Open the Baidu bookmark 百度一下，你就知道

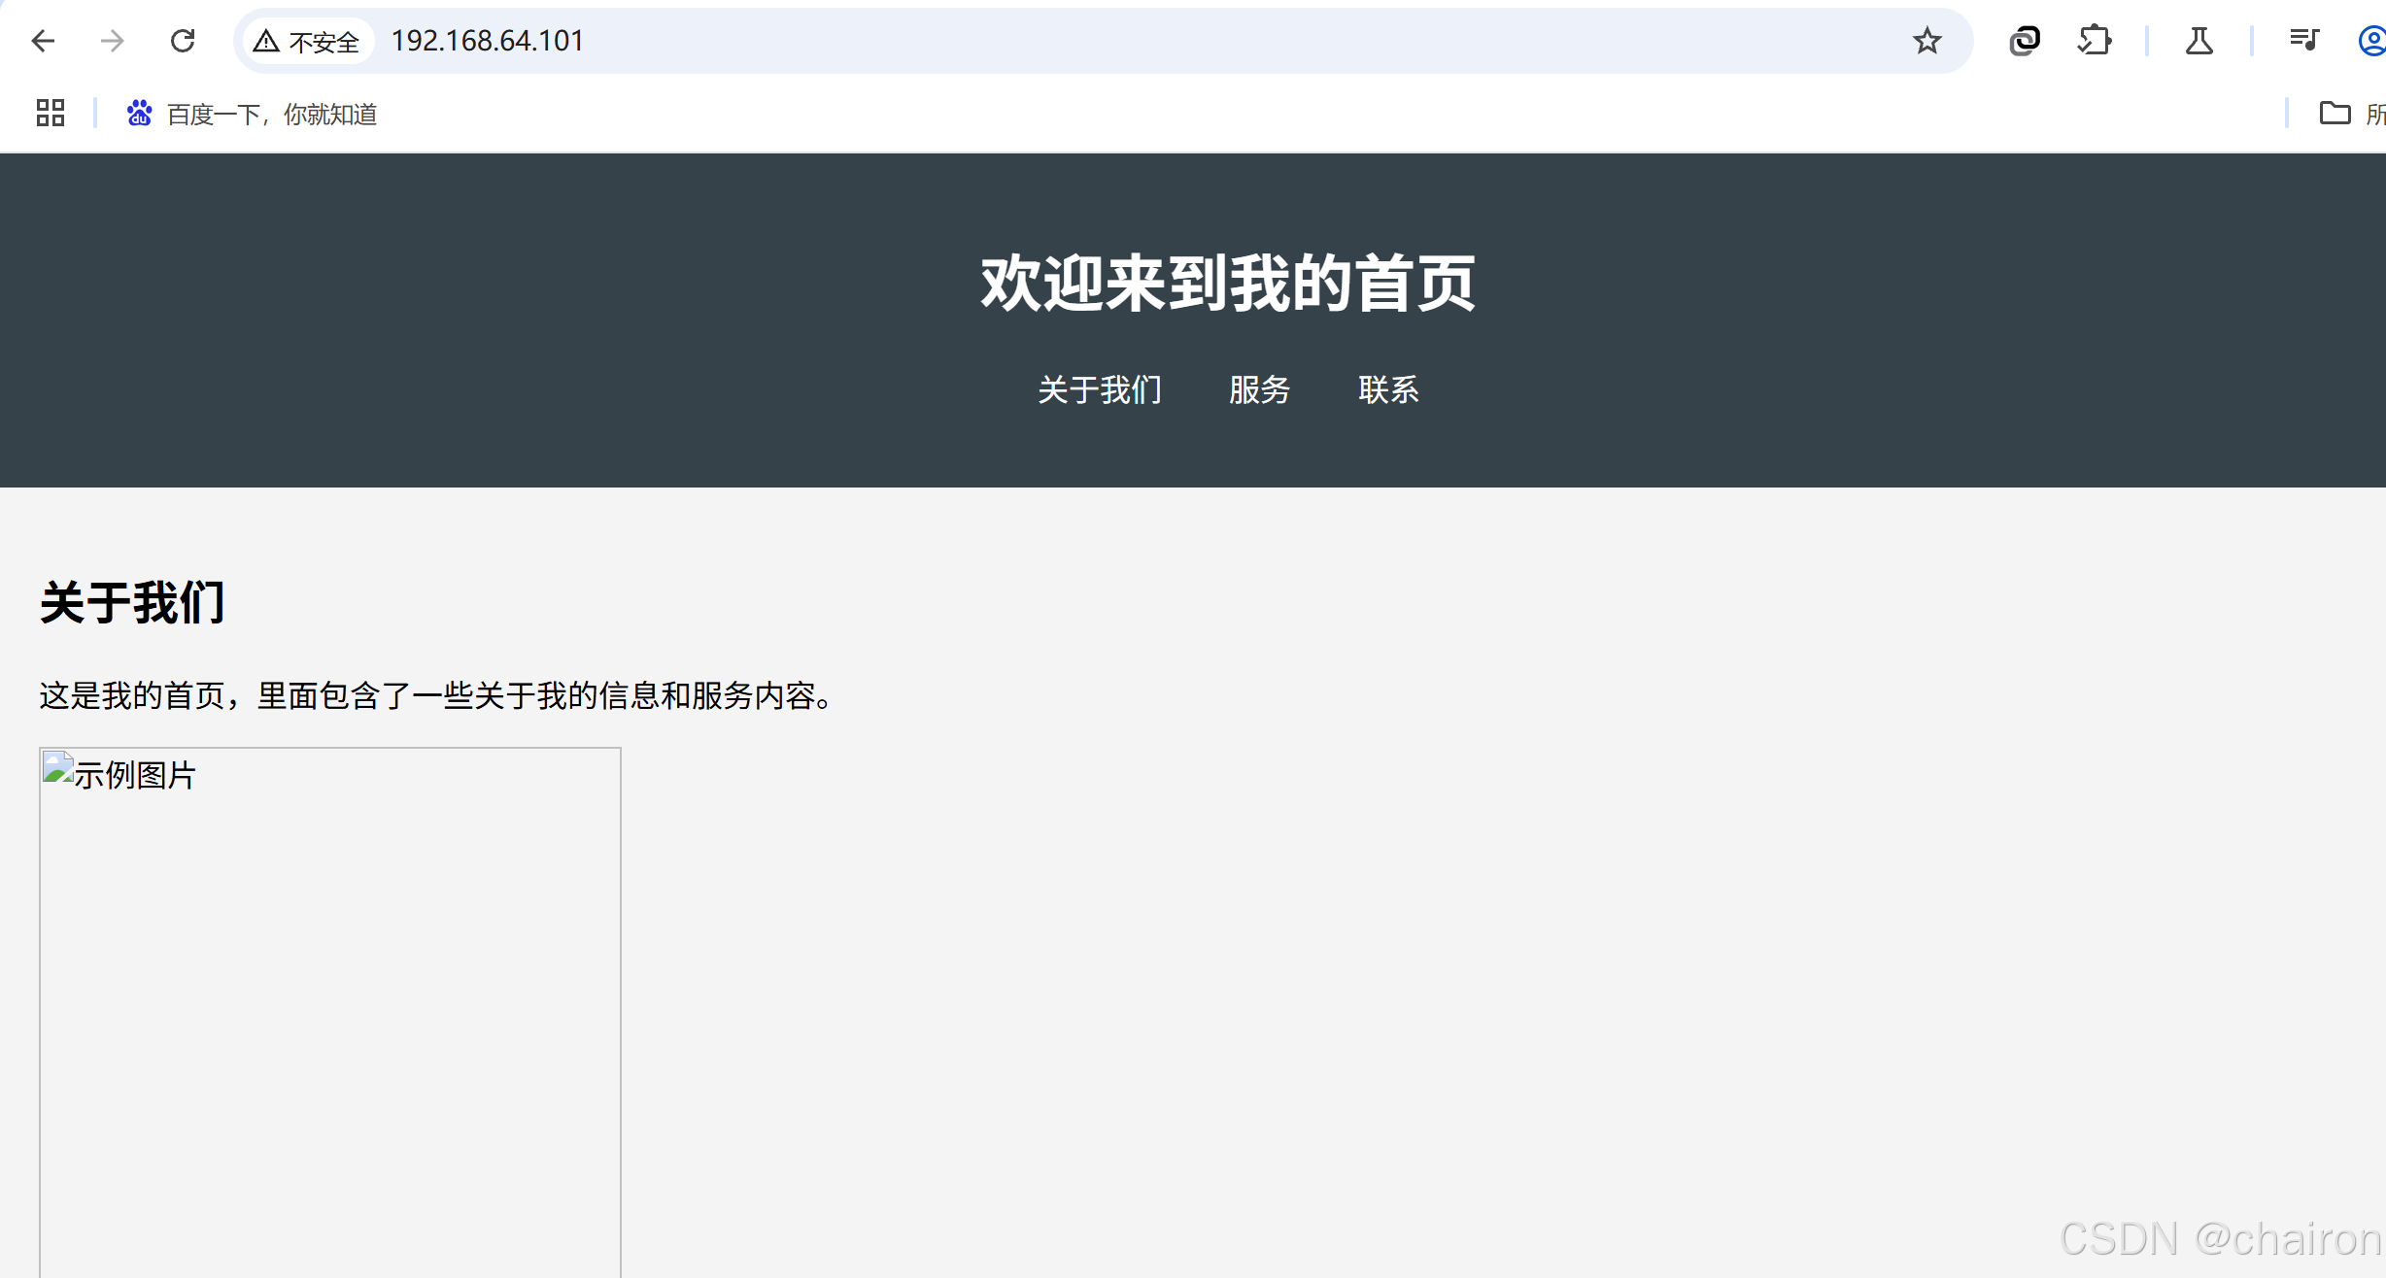pos(253,115)
